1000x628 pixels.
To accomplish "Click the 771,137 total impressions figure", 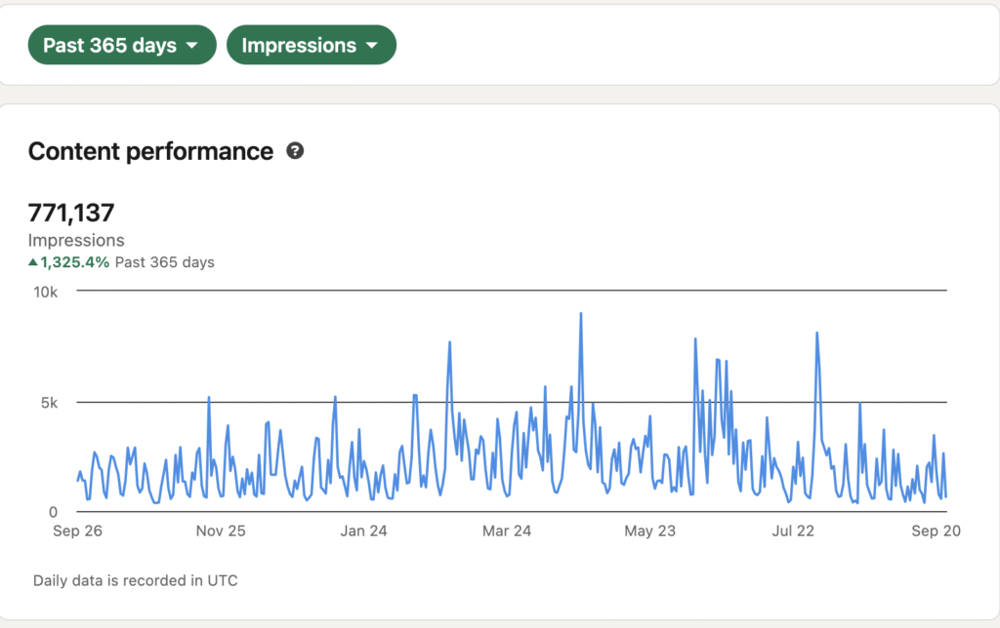I will (x=71, y=212).
